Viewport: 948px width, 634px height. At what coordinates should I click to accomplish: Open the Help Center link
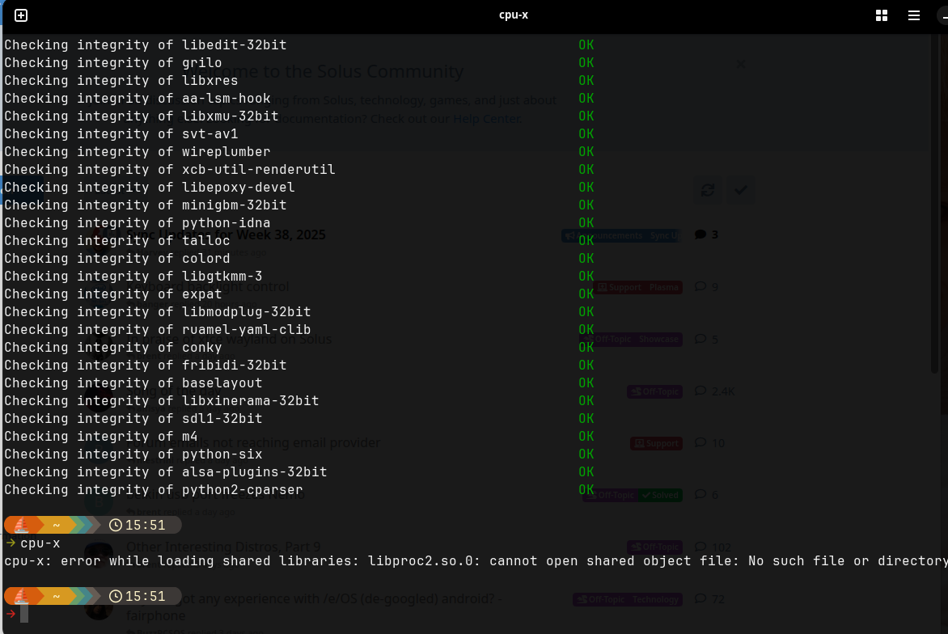(x=486, y=119)
